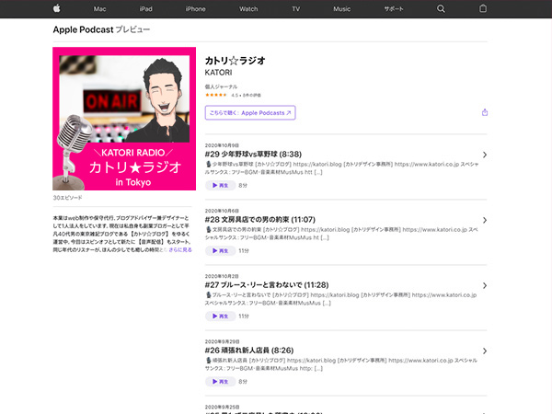Open the Mac menu item
This screenshot has height=414, width=552.
(x=99, y=8)
